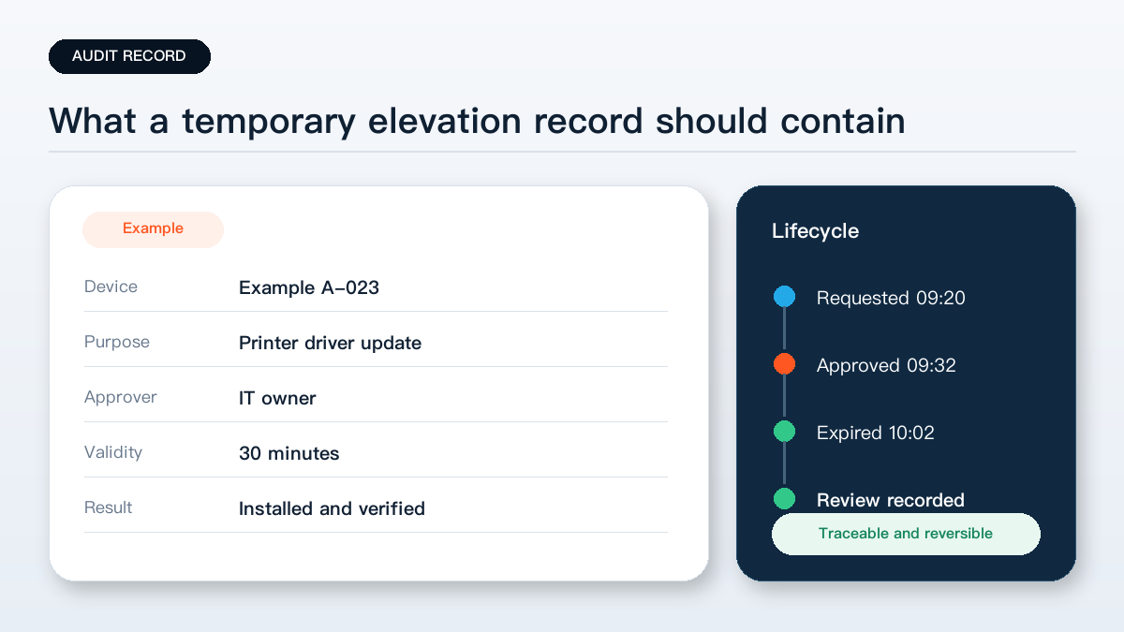Image resolution: width=1124 pixels, height=632 pixels.
Task: Select the 30 minutes validity value
Action: coord(289,453)
